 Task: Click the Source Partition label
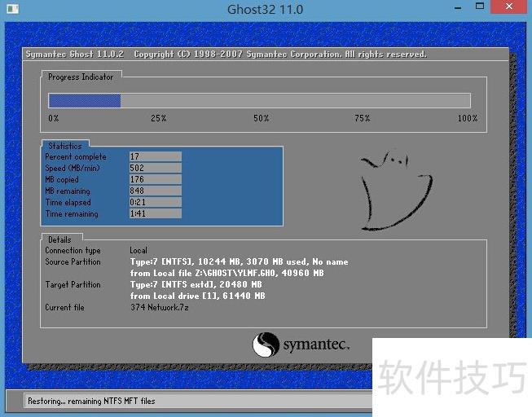point(73,261)
